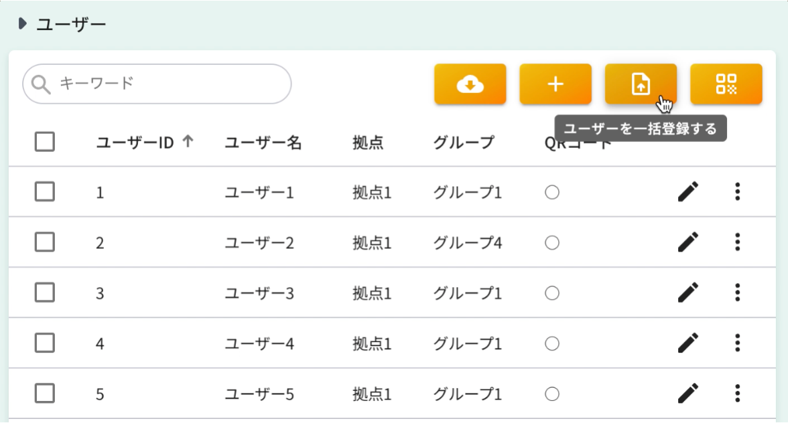Click the グループ column header
The height and width of the screenshot is (423, 788).
pos(463,143)
